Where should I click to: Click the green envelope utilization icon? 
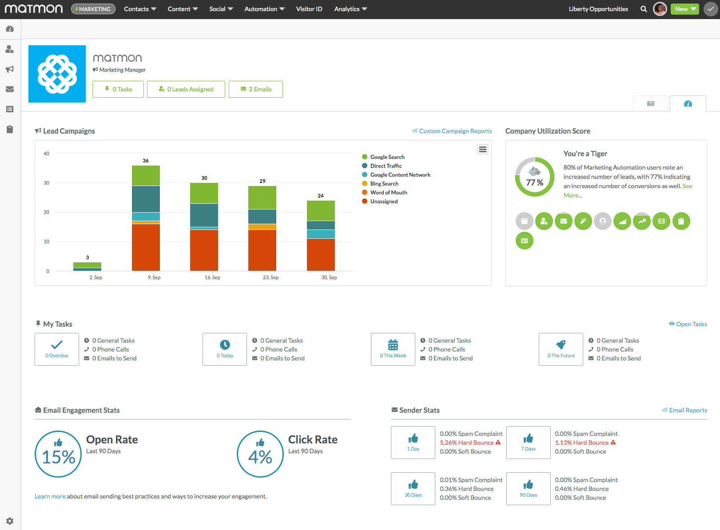[564, 221]
